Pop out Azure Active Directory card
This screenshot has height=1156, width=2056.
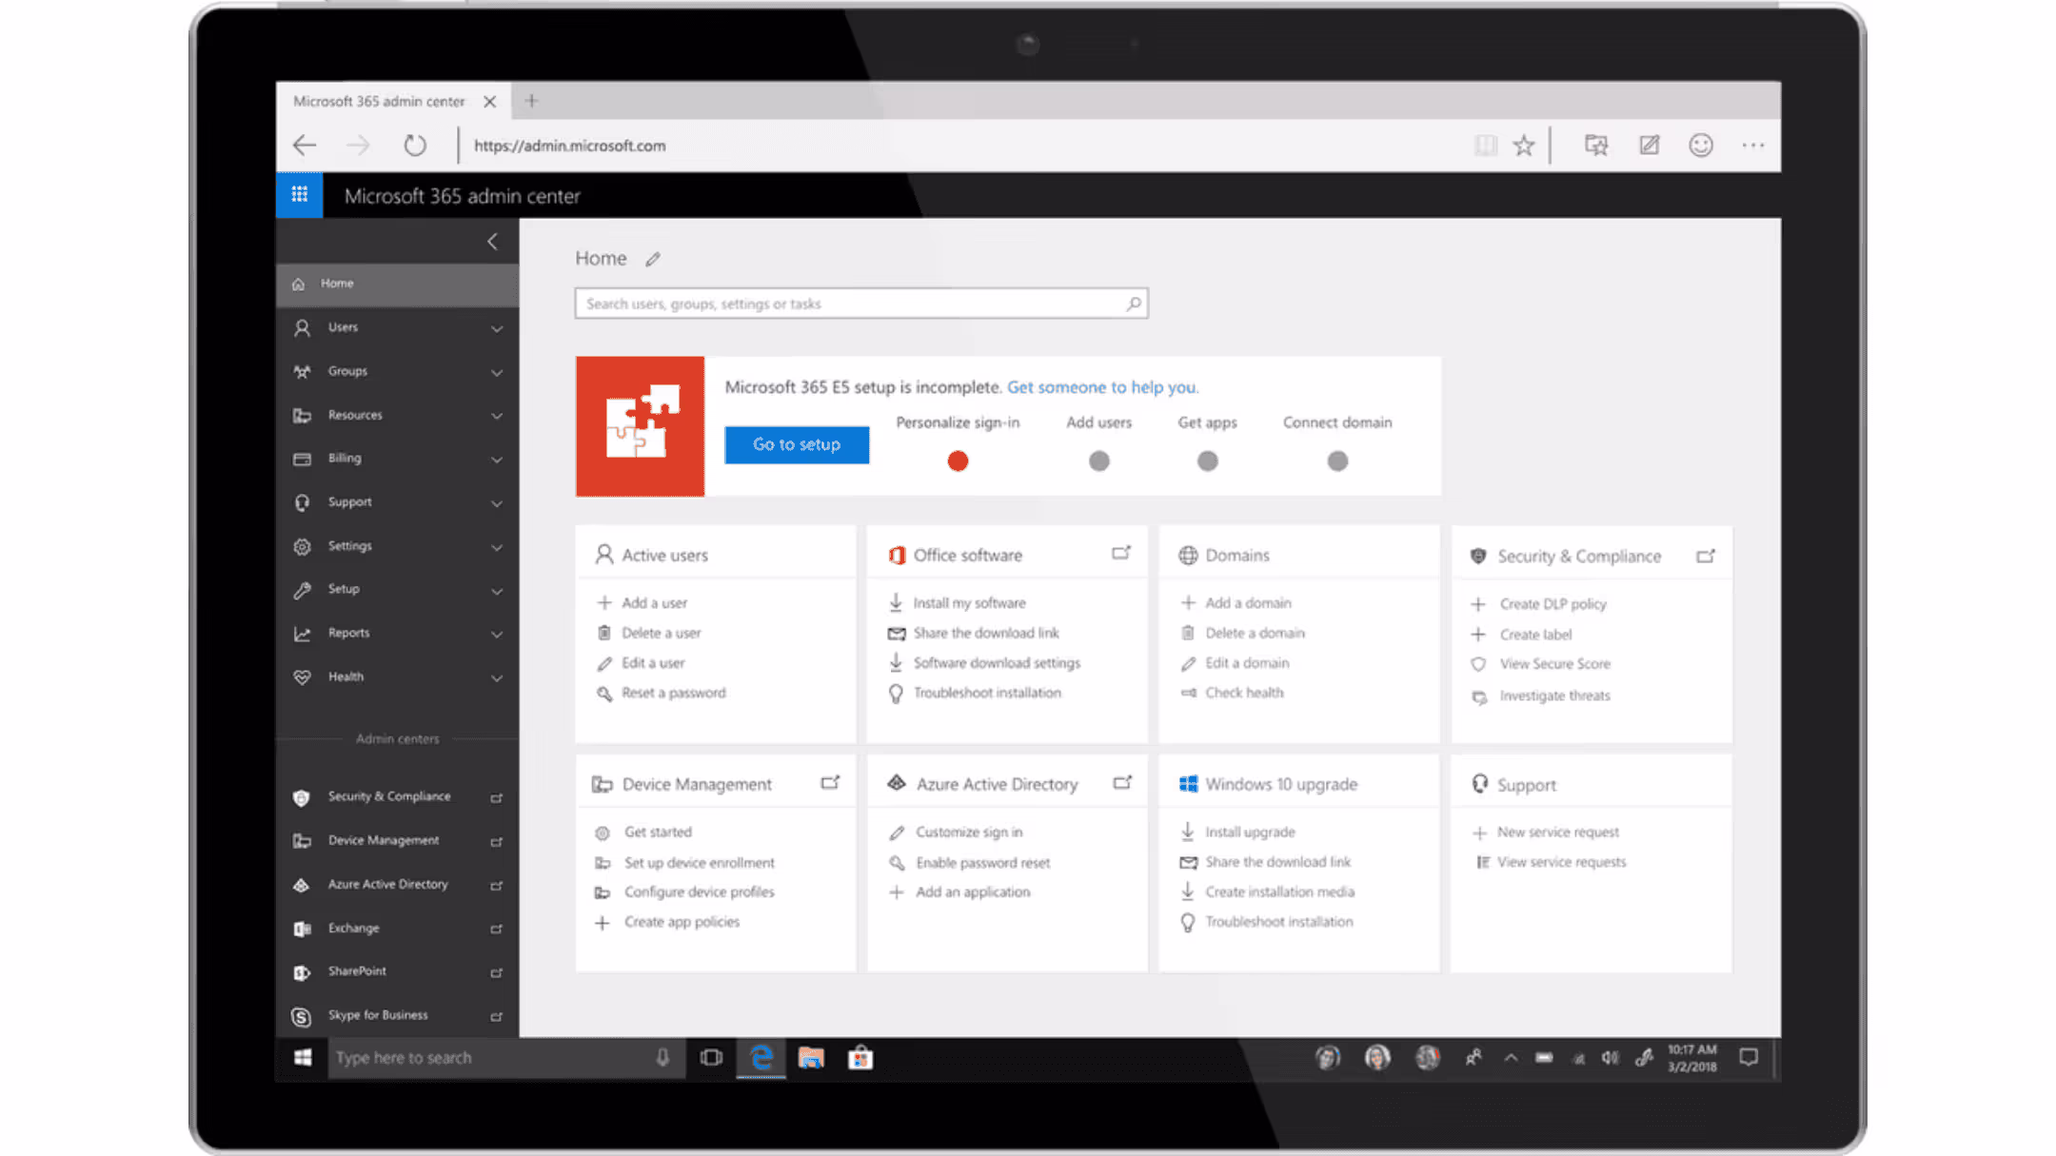point(1122,783)
